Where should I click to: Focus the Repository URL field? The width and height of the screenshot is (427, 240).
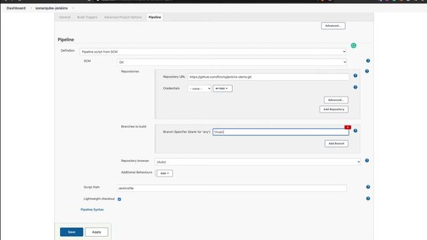pos(268,77)
